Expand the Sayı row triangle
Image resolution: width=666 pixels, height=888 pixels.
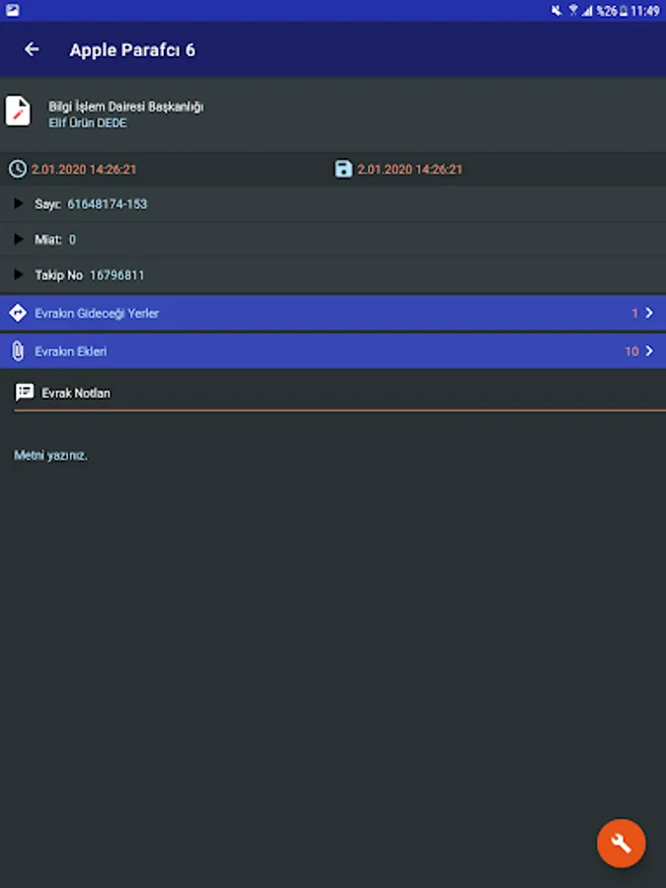tap(19, 204)
